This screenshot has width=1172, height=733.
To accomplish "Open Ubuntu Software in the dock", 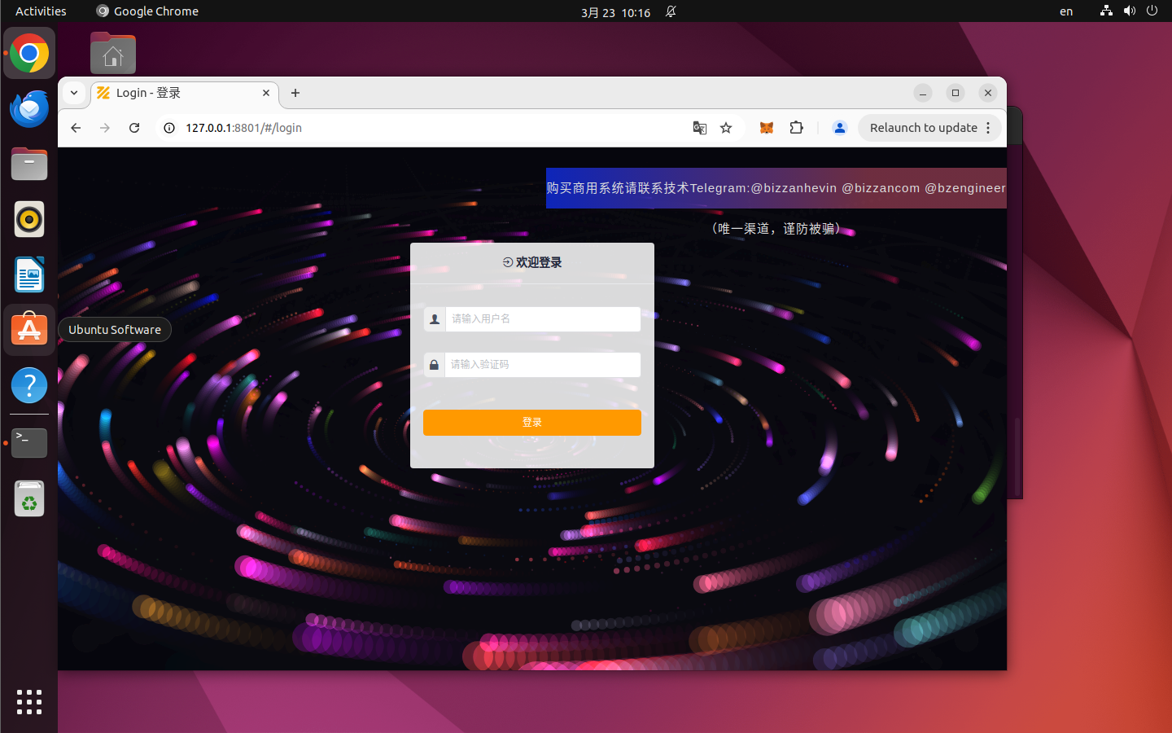I will (x=29, y=330).
